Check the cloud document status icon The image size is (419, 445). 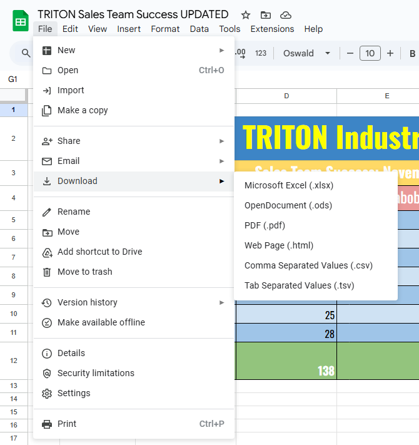[x=286, y=14]
